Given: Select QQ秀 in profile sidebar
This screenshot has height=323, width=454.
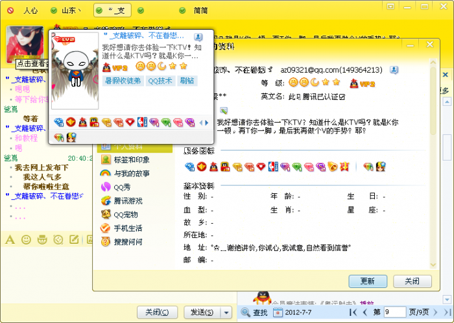Looking at the screenshot, I should 116,187.
